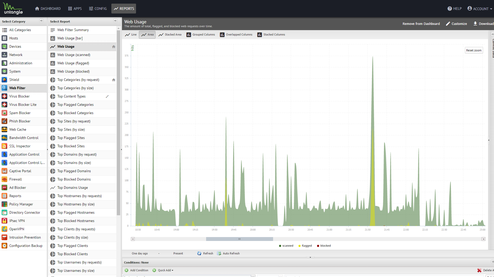Toggle the flagged series in legend
This screenshot has height=277, width=494.
[x=305, y=246]
